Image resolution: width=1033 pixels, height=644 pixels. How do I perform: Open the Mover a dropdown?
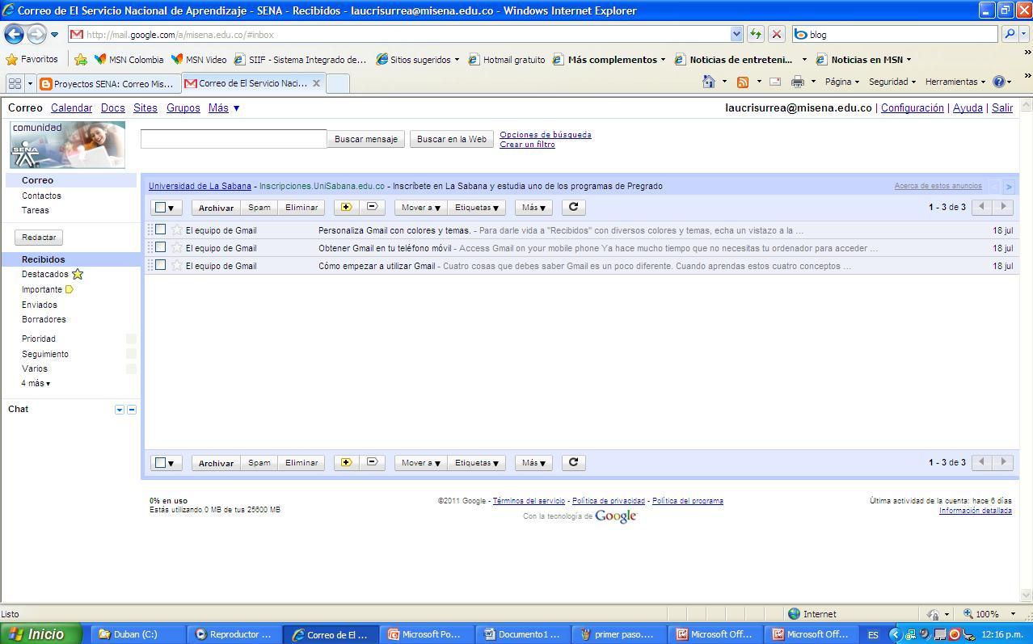pos(419,207)
